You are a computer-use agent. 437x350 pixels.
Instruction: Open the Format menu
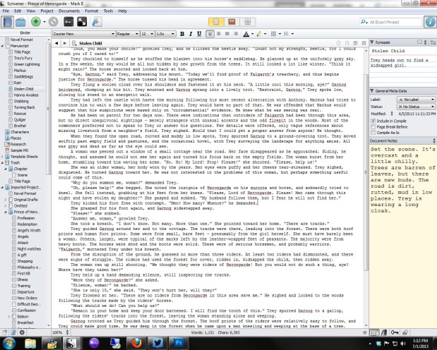click(x=91, y=11)
